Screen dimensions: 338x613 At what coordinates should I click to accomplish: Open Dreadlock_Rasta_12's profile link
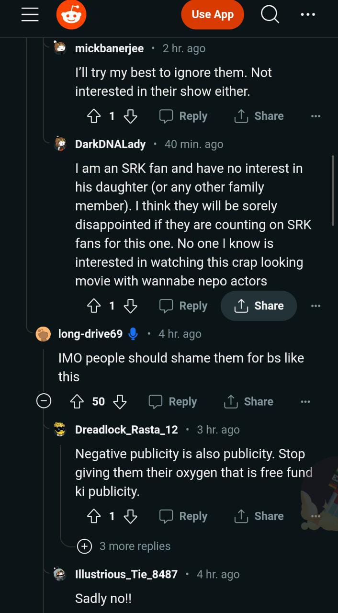coord(126,430)
